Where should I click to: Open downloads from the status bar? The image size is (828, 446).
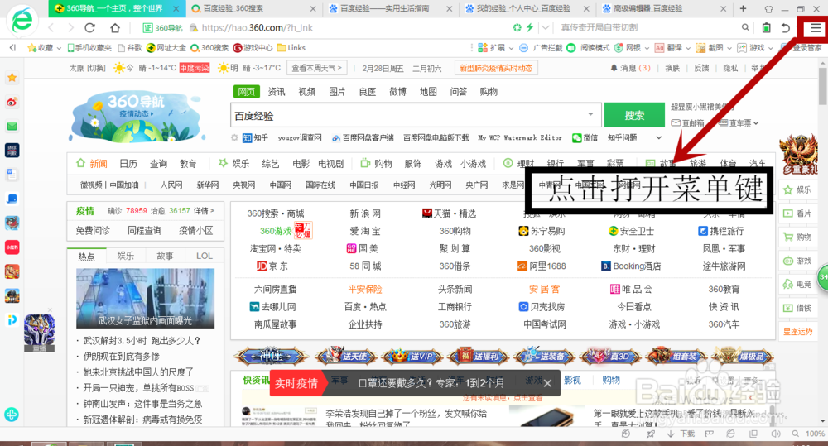pos(681,434)
